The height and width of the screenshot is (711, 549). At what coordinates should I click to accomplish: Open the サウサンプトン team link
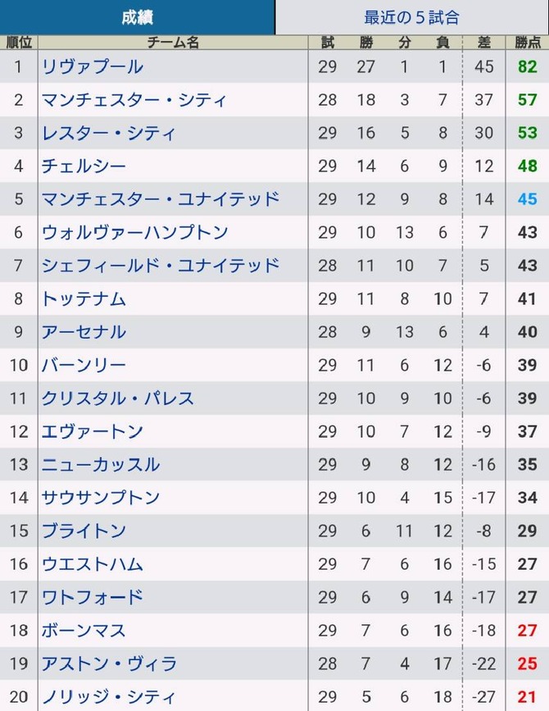tap(101, 498)
